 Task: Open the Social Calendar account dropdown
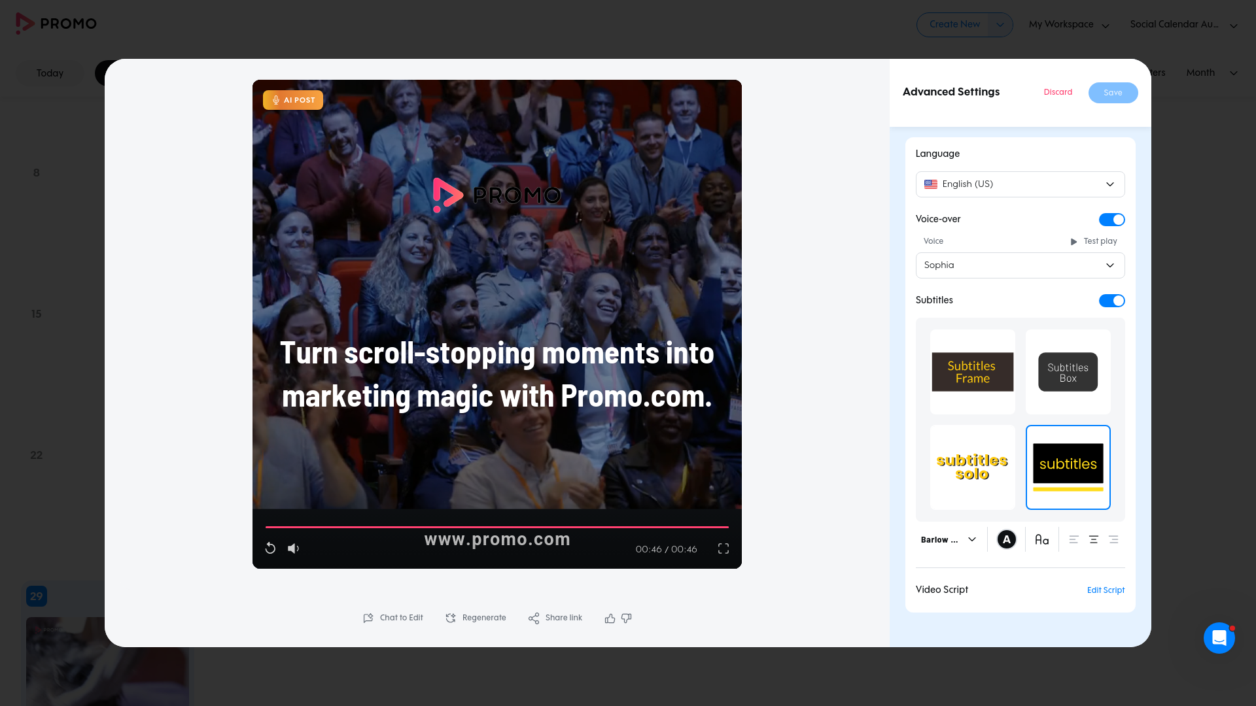coord(1184,25)
